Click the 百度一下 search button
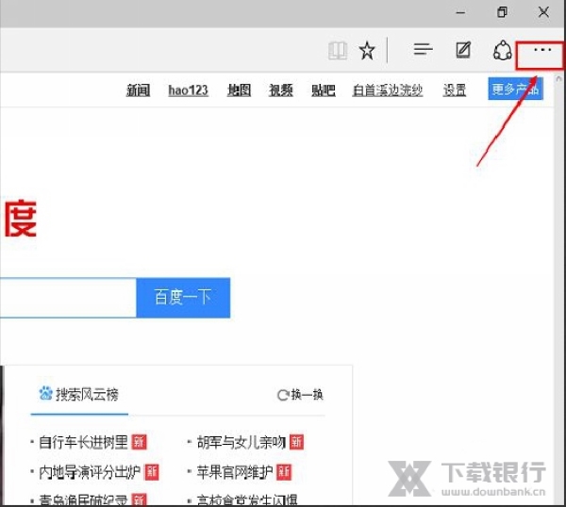This screenshot has height=507, width=566. (x=183, y=298)
